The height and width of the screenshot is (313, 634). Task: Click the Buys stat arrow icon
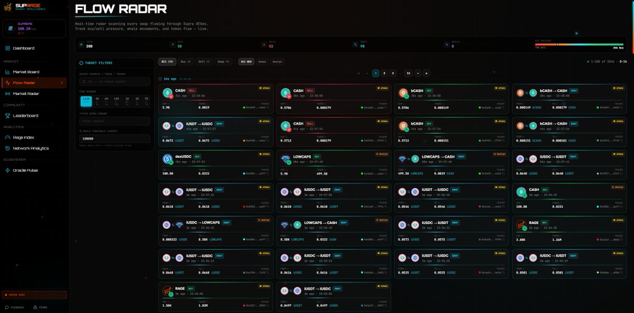173,44
